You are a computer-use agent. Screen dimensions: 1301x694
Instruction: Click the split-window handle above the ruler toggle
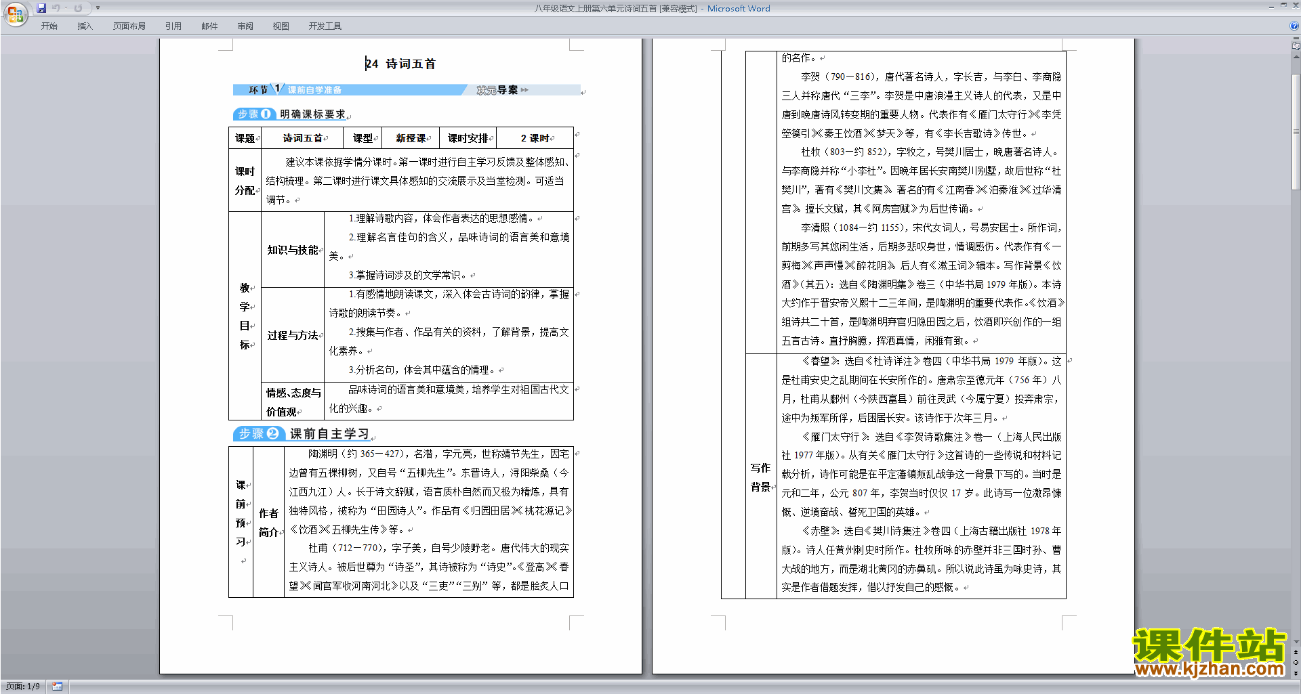pyautogui.click(x=1296, y=39)
